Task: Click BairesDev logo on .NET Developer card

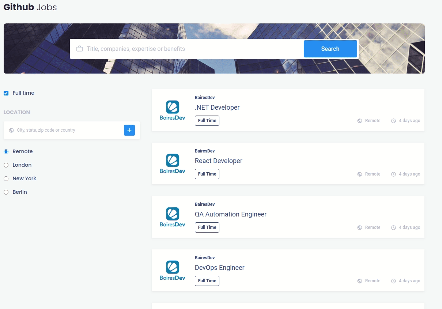Action: tap(173, 110)
